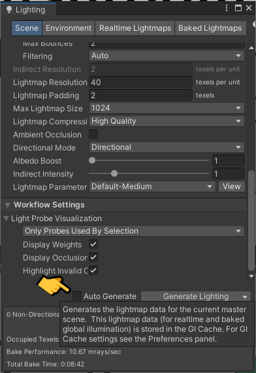The image size is (256, 373).
Task: Open the Lightmap Compression dropdown
Action: (x=167, y=121)
